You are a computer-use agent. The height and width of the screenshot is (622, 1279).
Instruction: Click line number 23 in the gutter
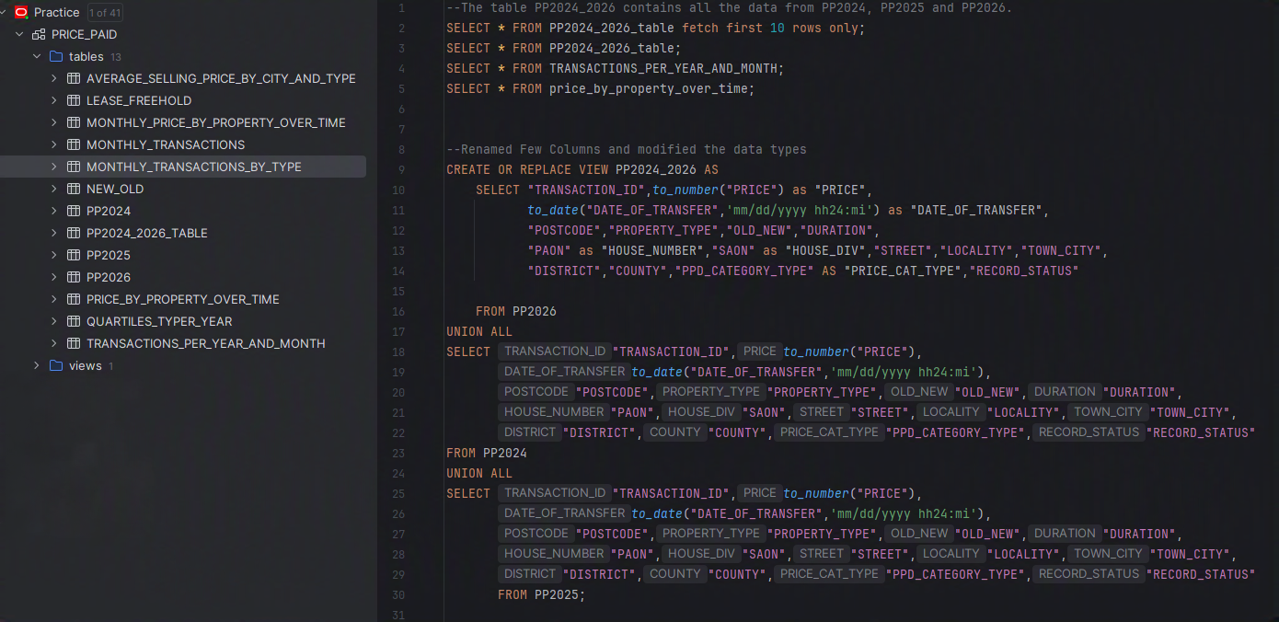click(x=398, y=453)
